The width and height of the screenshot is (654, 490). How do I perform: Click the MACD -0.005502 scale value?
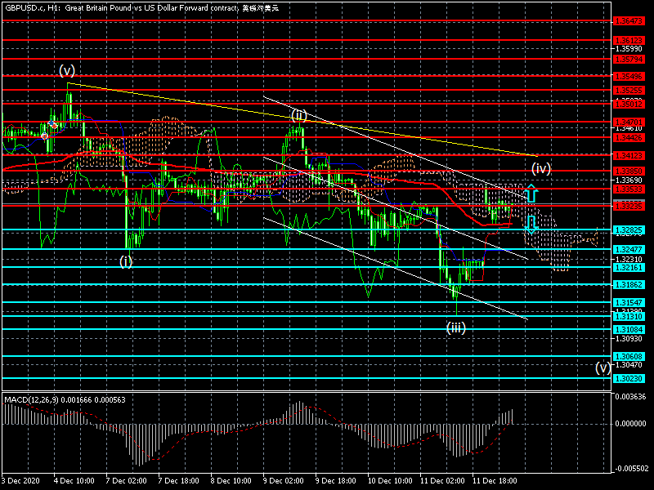[x=630, y=468]
